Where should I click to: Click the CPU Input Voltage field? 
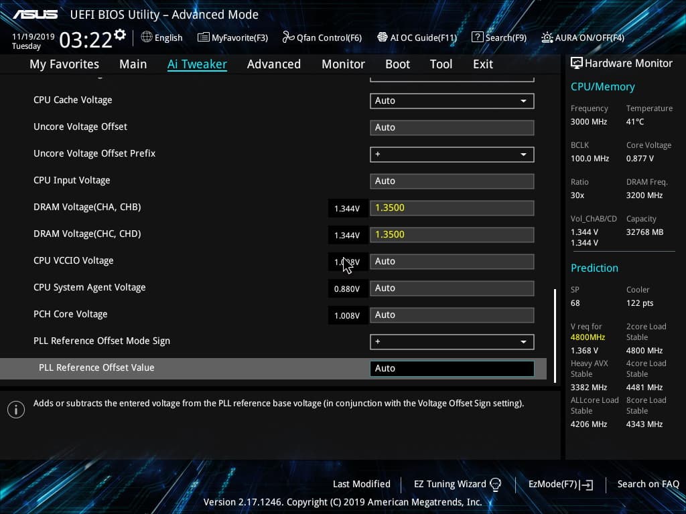(452, 181)
